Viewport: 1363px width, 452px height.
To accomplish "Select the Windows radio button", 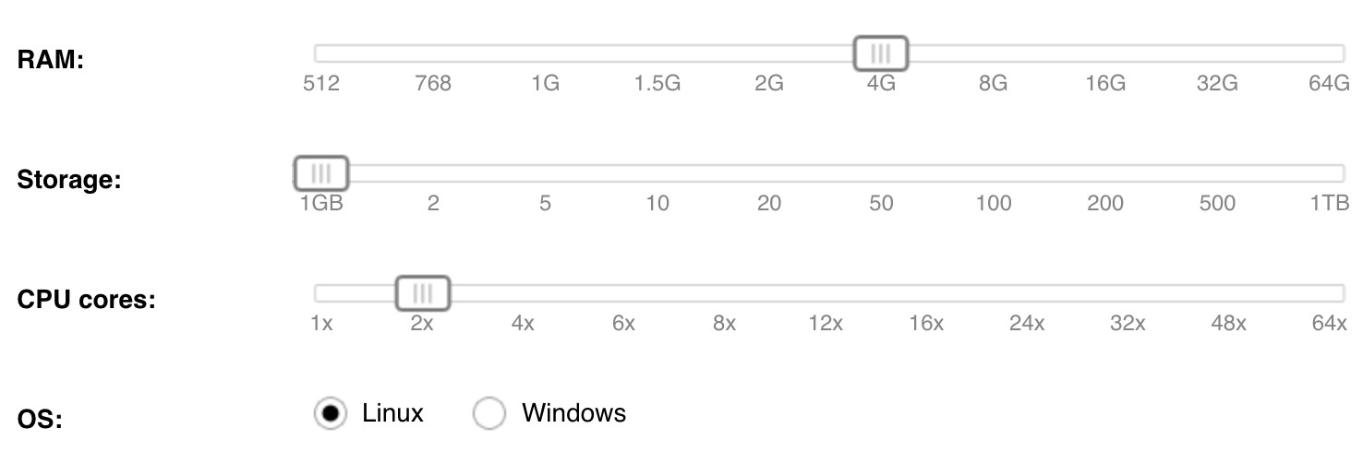I will (x=489, y=413).
